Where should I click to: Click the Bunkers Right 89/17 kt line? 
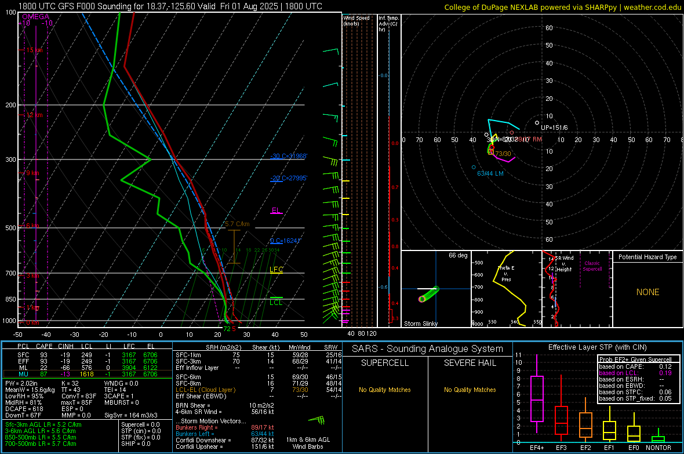pos(225,427)
